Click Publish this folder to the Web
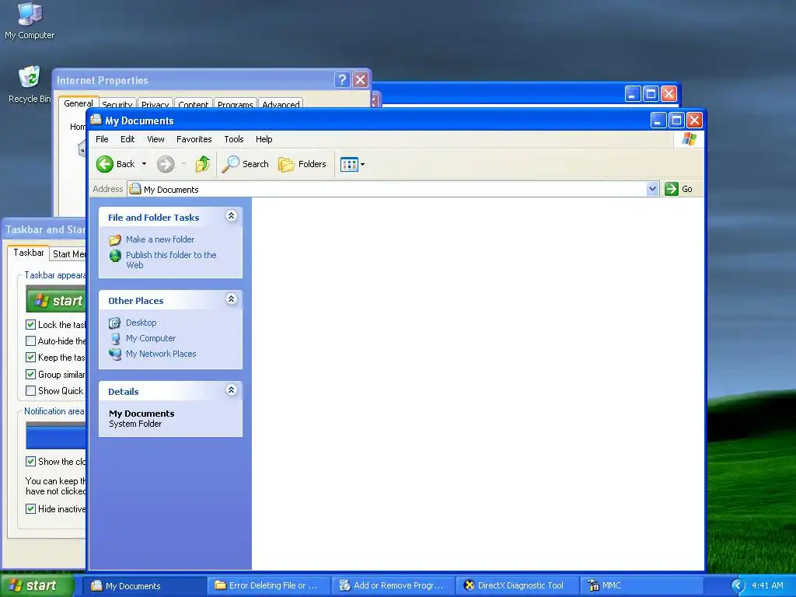 171,260
